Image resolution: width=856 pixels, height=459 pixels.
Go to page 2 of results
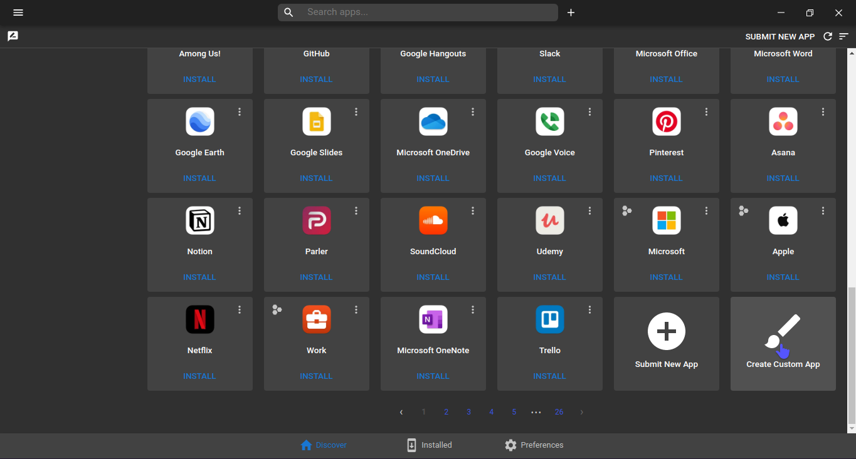[446, 412]
